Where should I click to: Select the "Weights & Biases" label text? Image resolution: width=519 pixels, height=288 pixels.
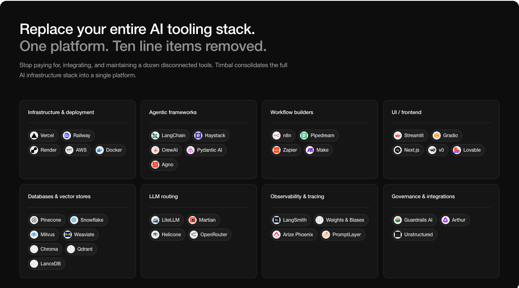[x=345, y=220]
